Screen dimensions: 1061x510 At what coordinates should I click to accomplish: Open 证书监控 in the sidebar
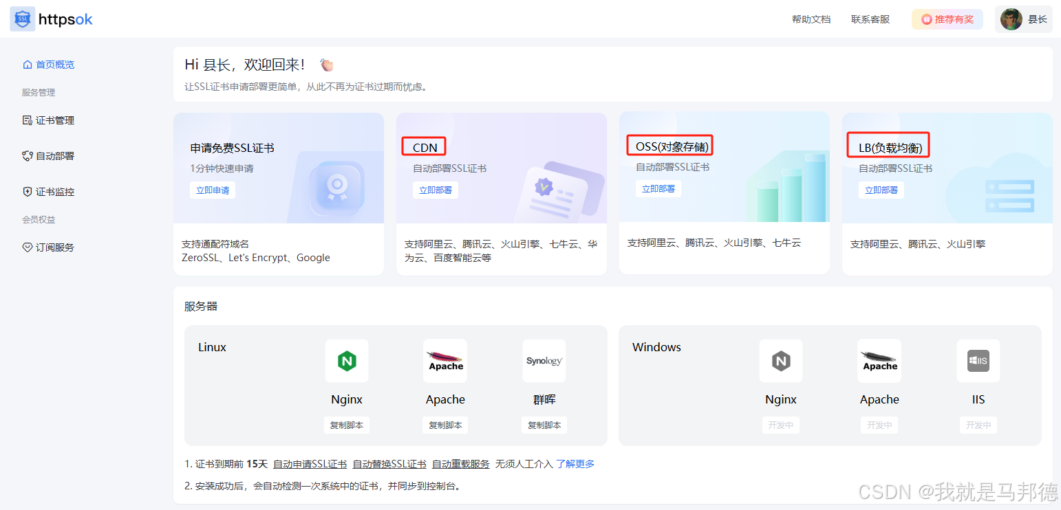coord(28,191)
